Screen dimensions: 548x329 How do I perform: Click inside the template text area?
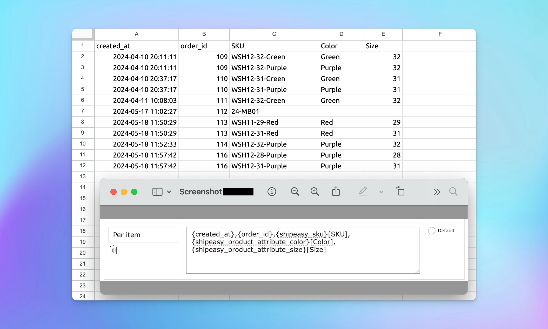303,250
